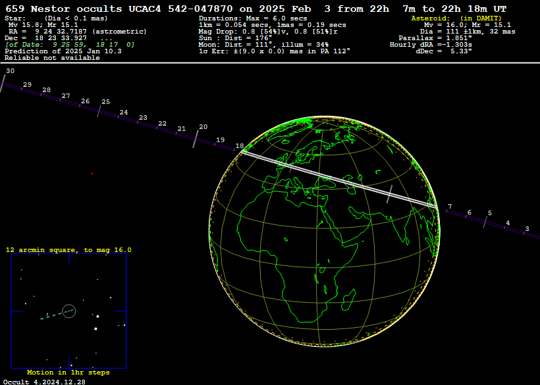Image resolution: width=540 pixels, height=385 pixels.
Task: Select the 'Parallax = 1.851"' value
Action: click(435, 38)
